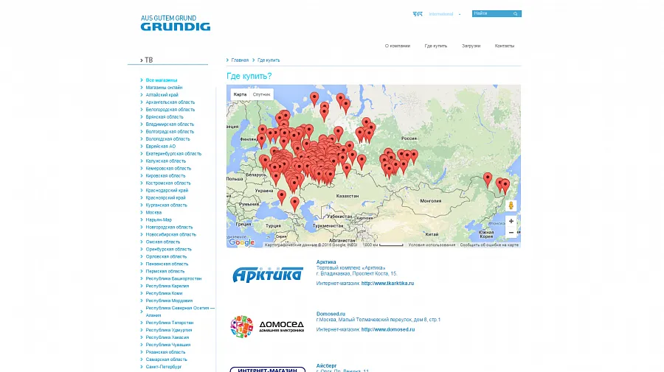The width and height of the screenshot is (664, 372).
Task: Select Еврейская АО region
Action: 161,147
